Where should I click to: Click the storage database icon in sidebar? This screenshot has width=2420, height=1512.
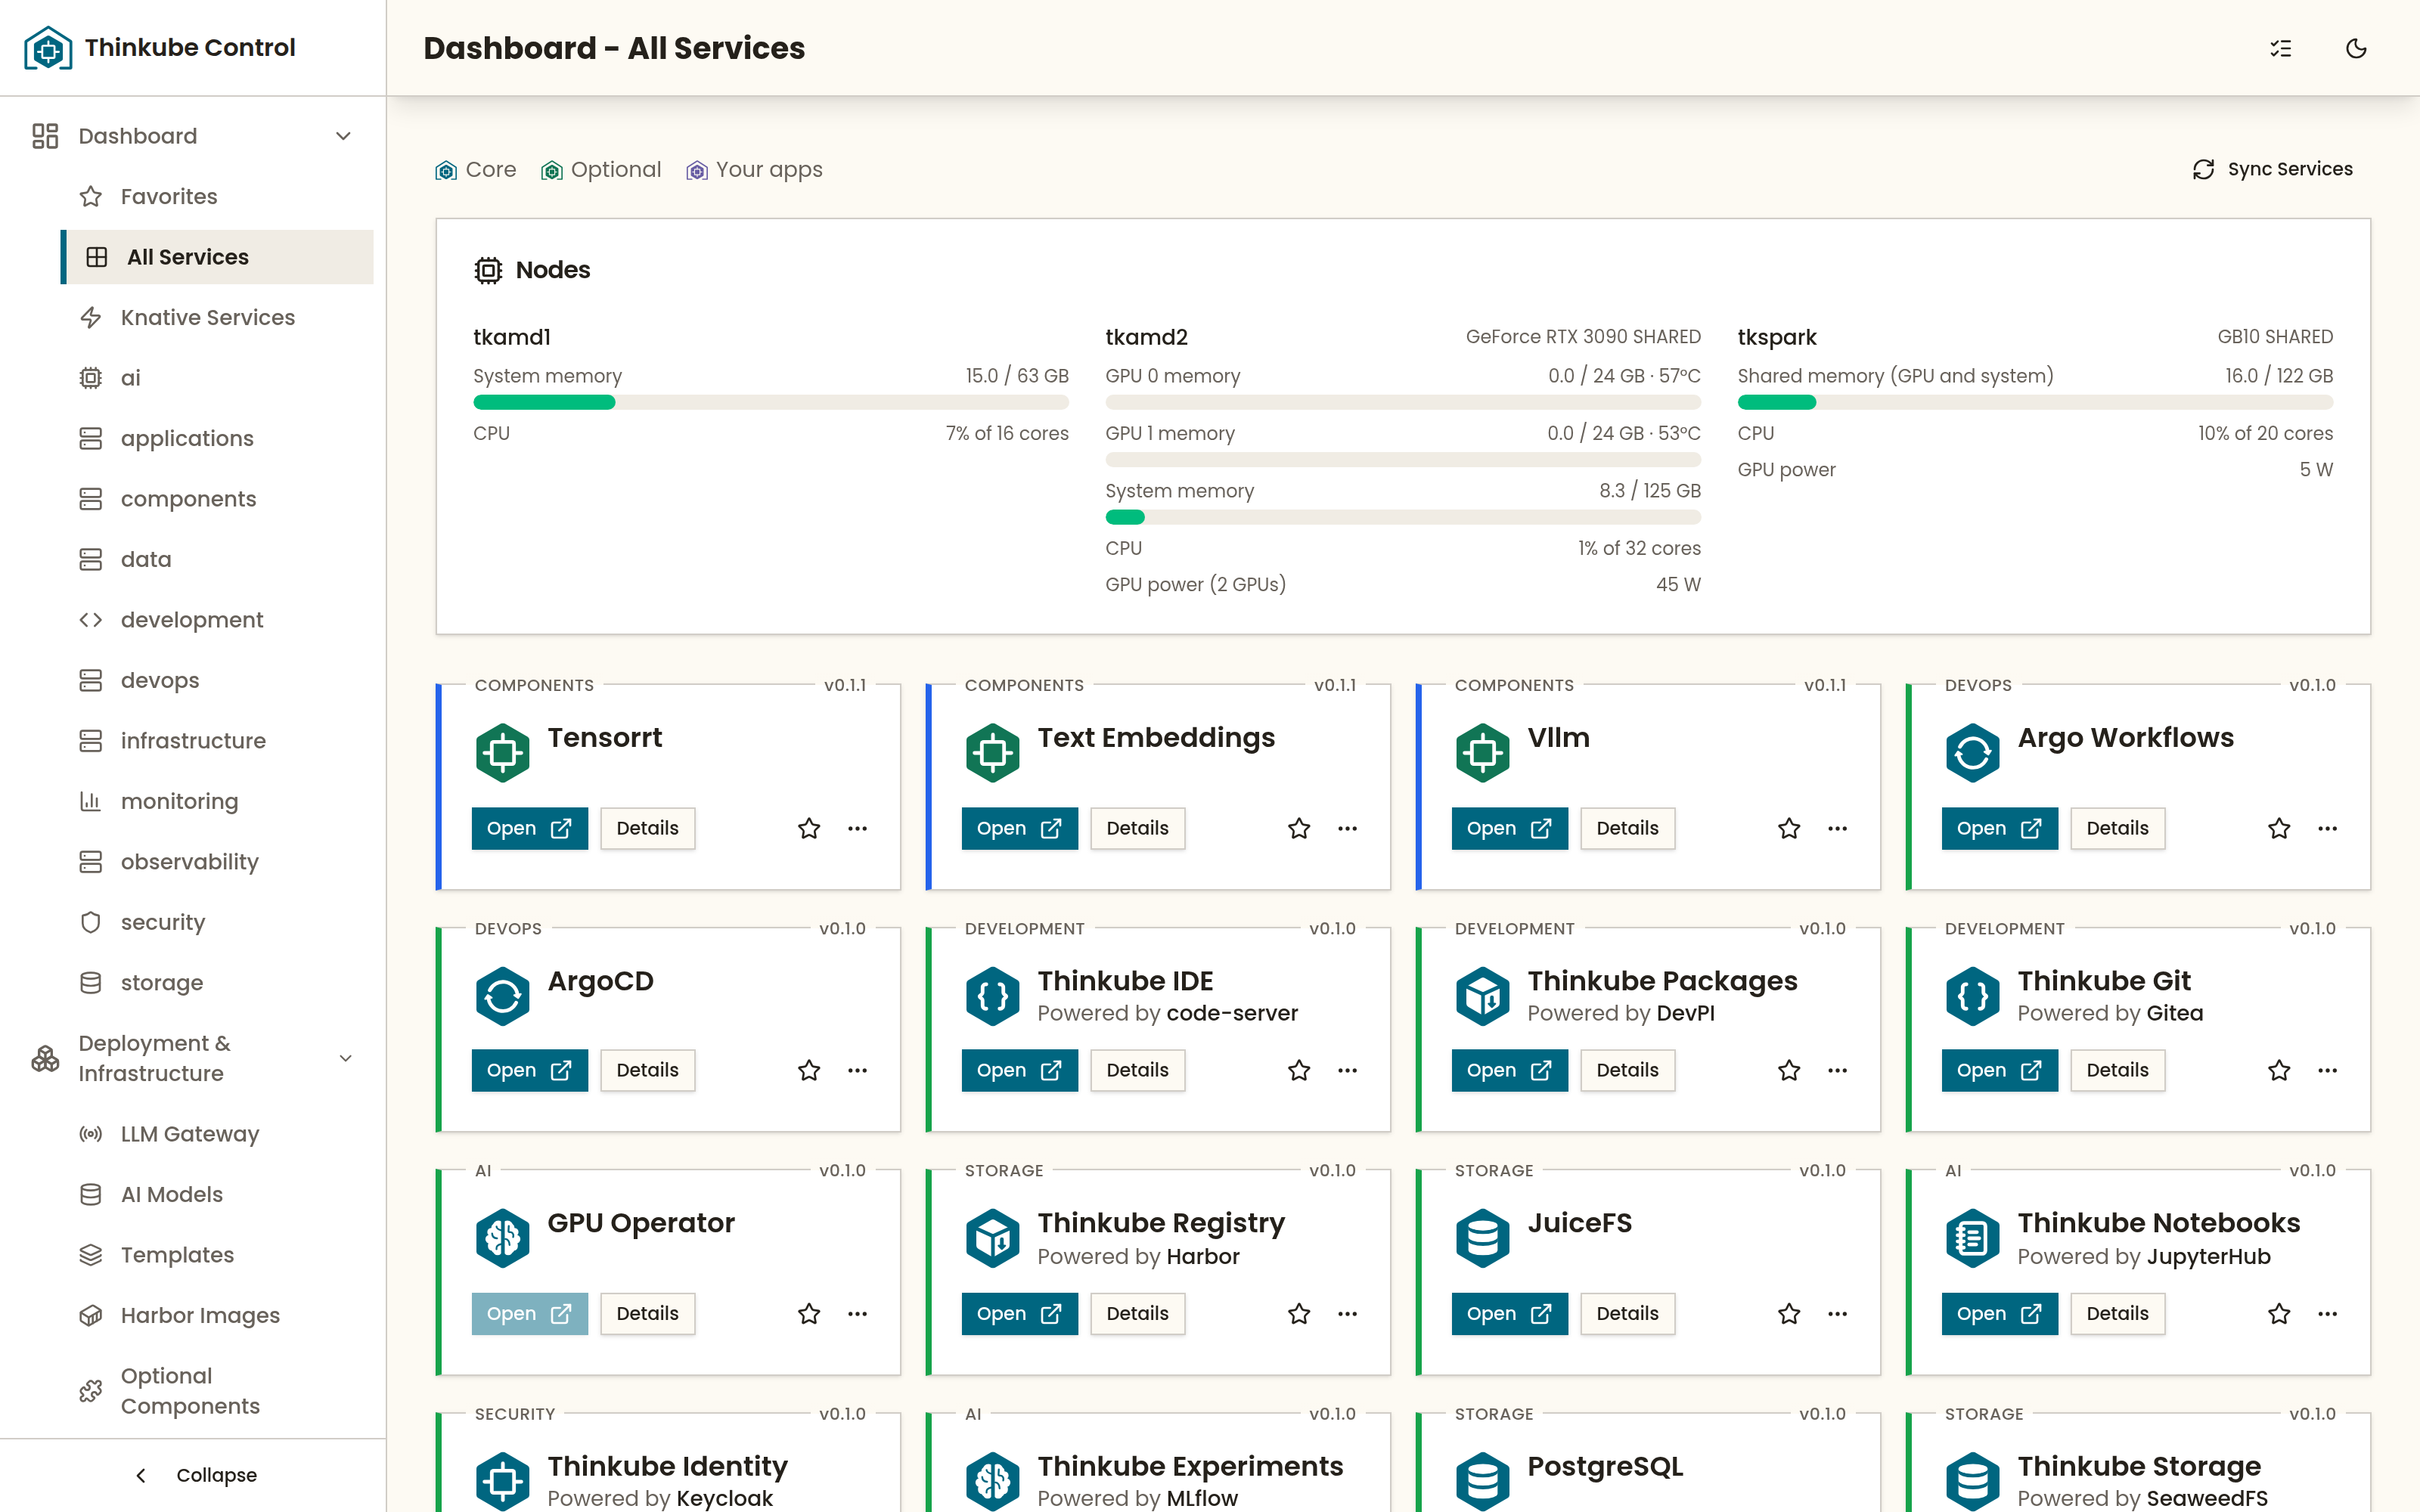pos(91,983)
